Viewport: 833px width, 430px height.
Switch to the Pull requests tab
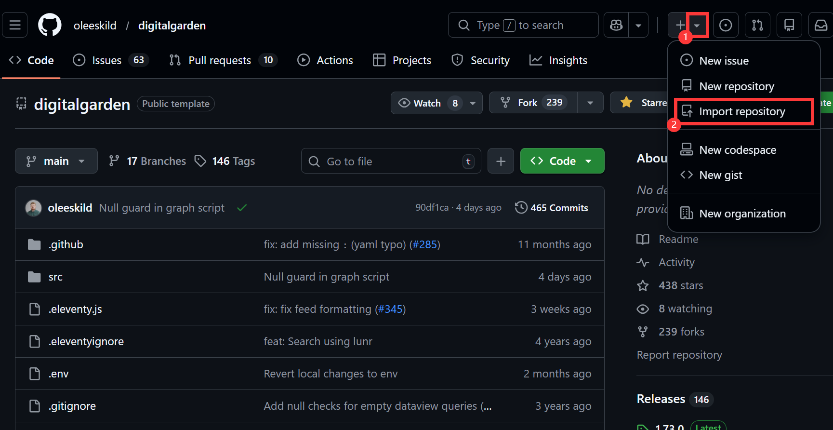(220, 60)
